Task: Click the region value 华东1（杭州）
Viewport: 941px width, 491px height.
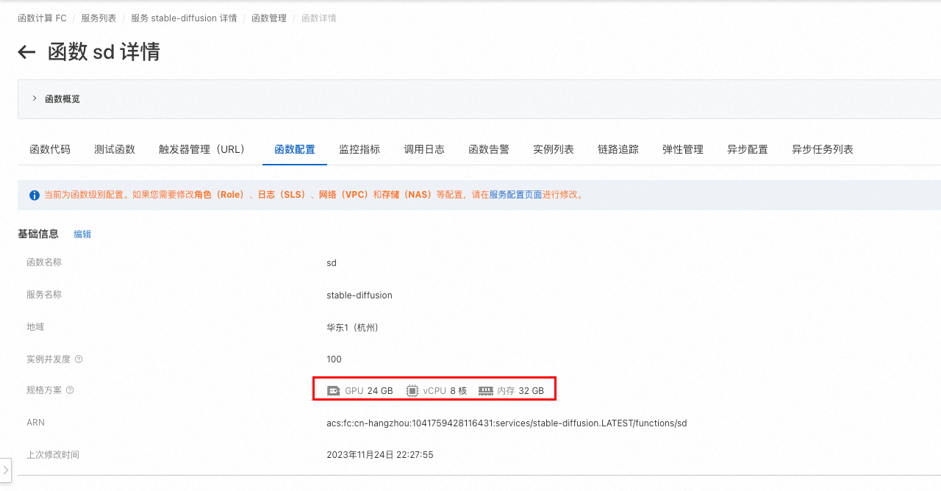Action: (x=353, y=327)
